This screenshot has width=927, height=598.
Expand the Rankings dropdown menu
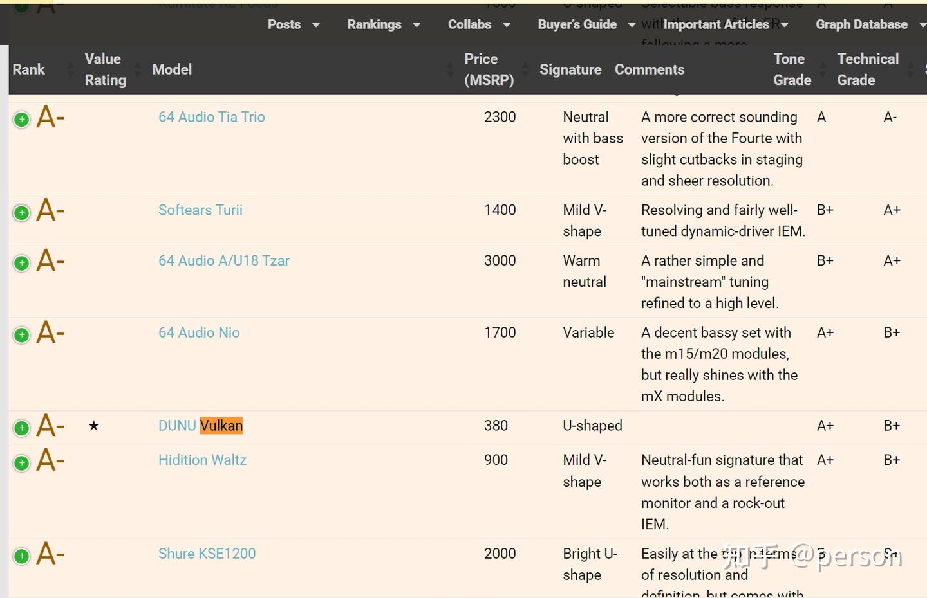coord(383,24)
